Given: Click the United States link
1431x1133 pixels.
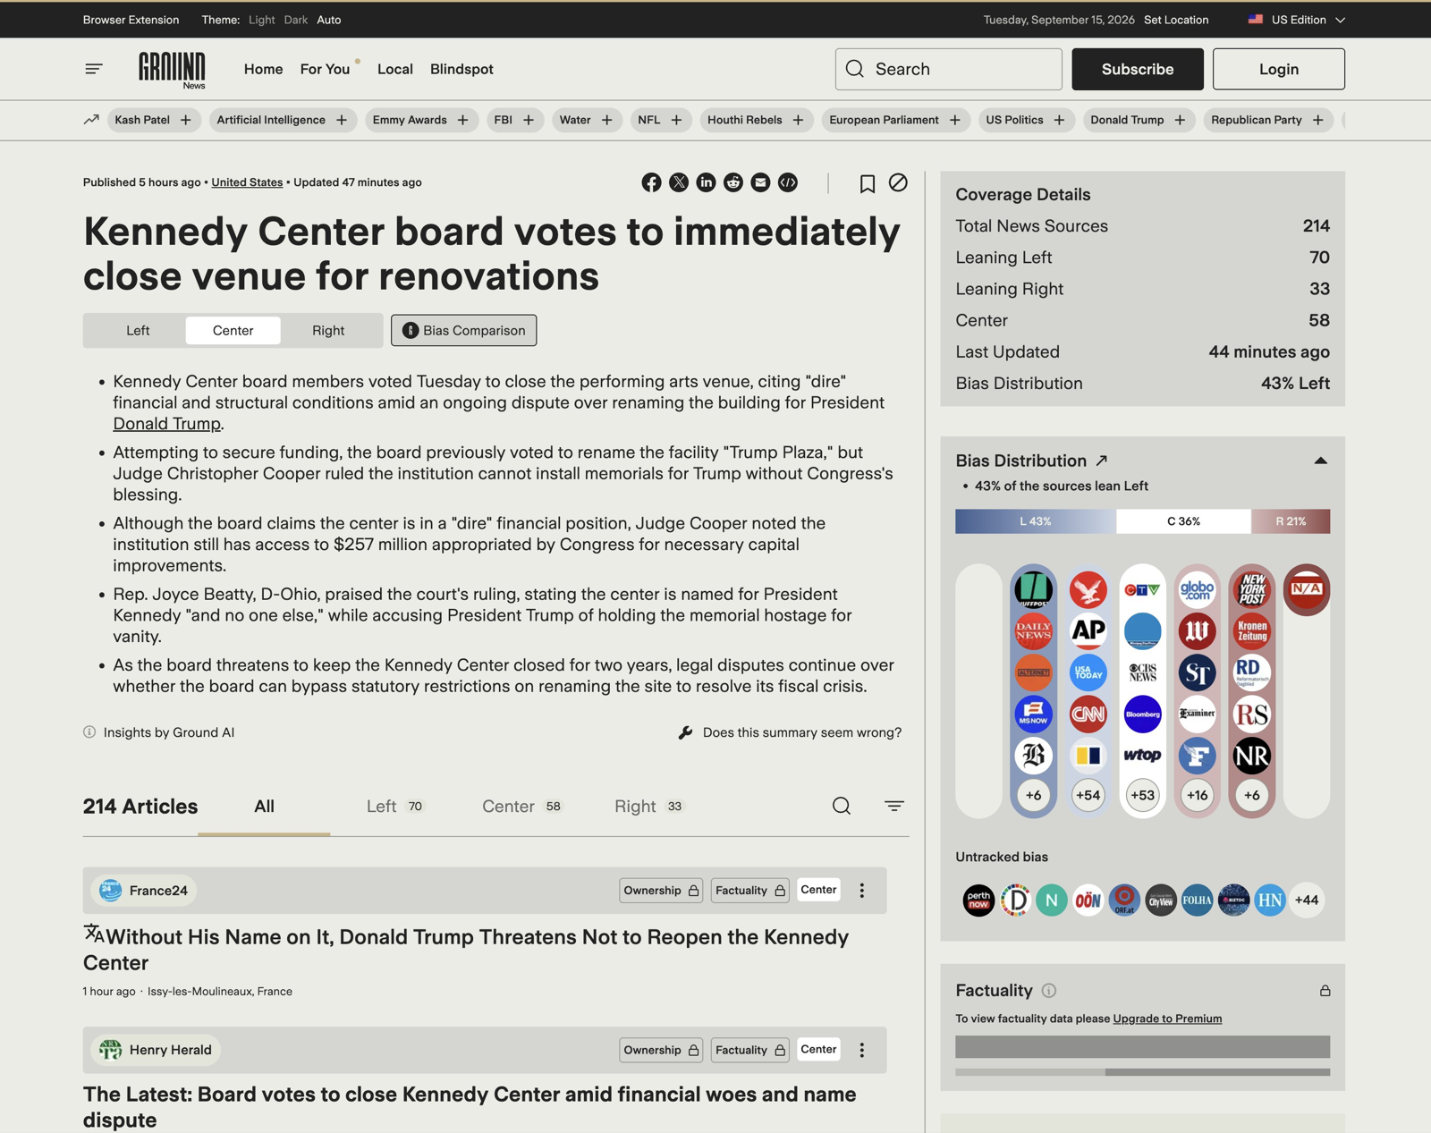Looking at the screenshot, I should pos(247,182).
